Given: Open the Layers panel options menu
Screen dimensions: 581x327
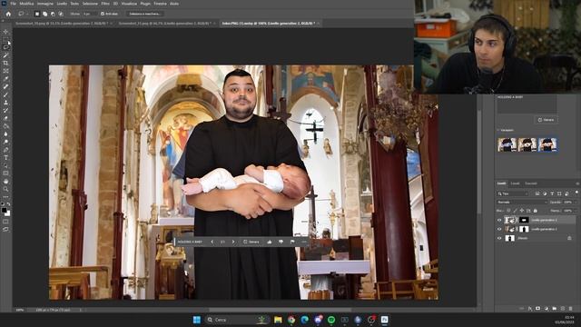Looking at the screenshot, I should pyautogui.click(x=577, y=183).
